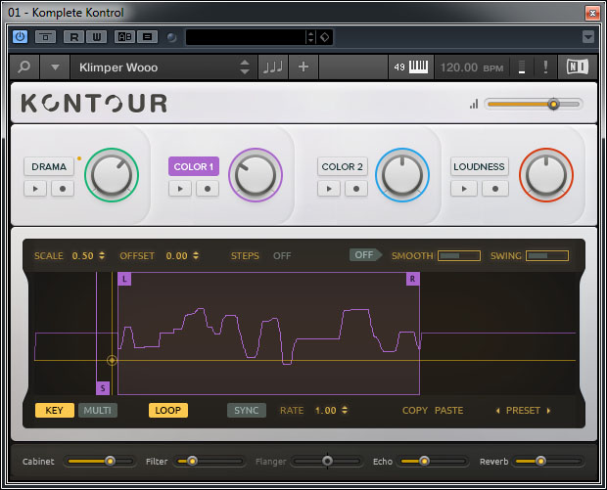
Task: Adjust the SCALE value stepper arrows
Action: tap(103, 256)
